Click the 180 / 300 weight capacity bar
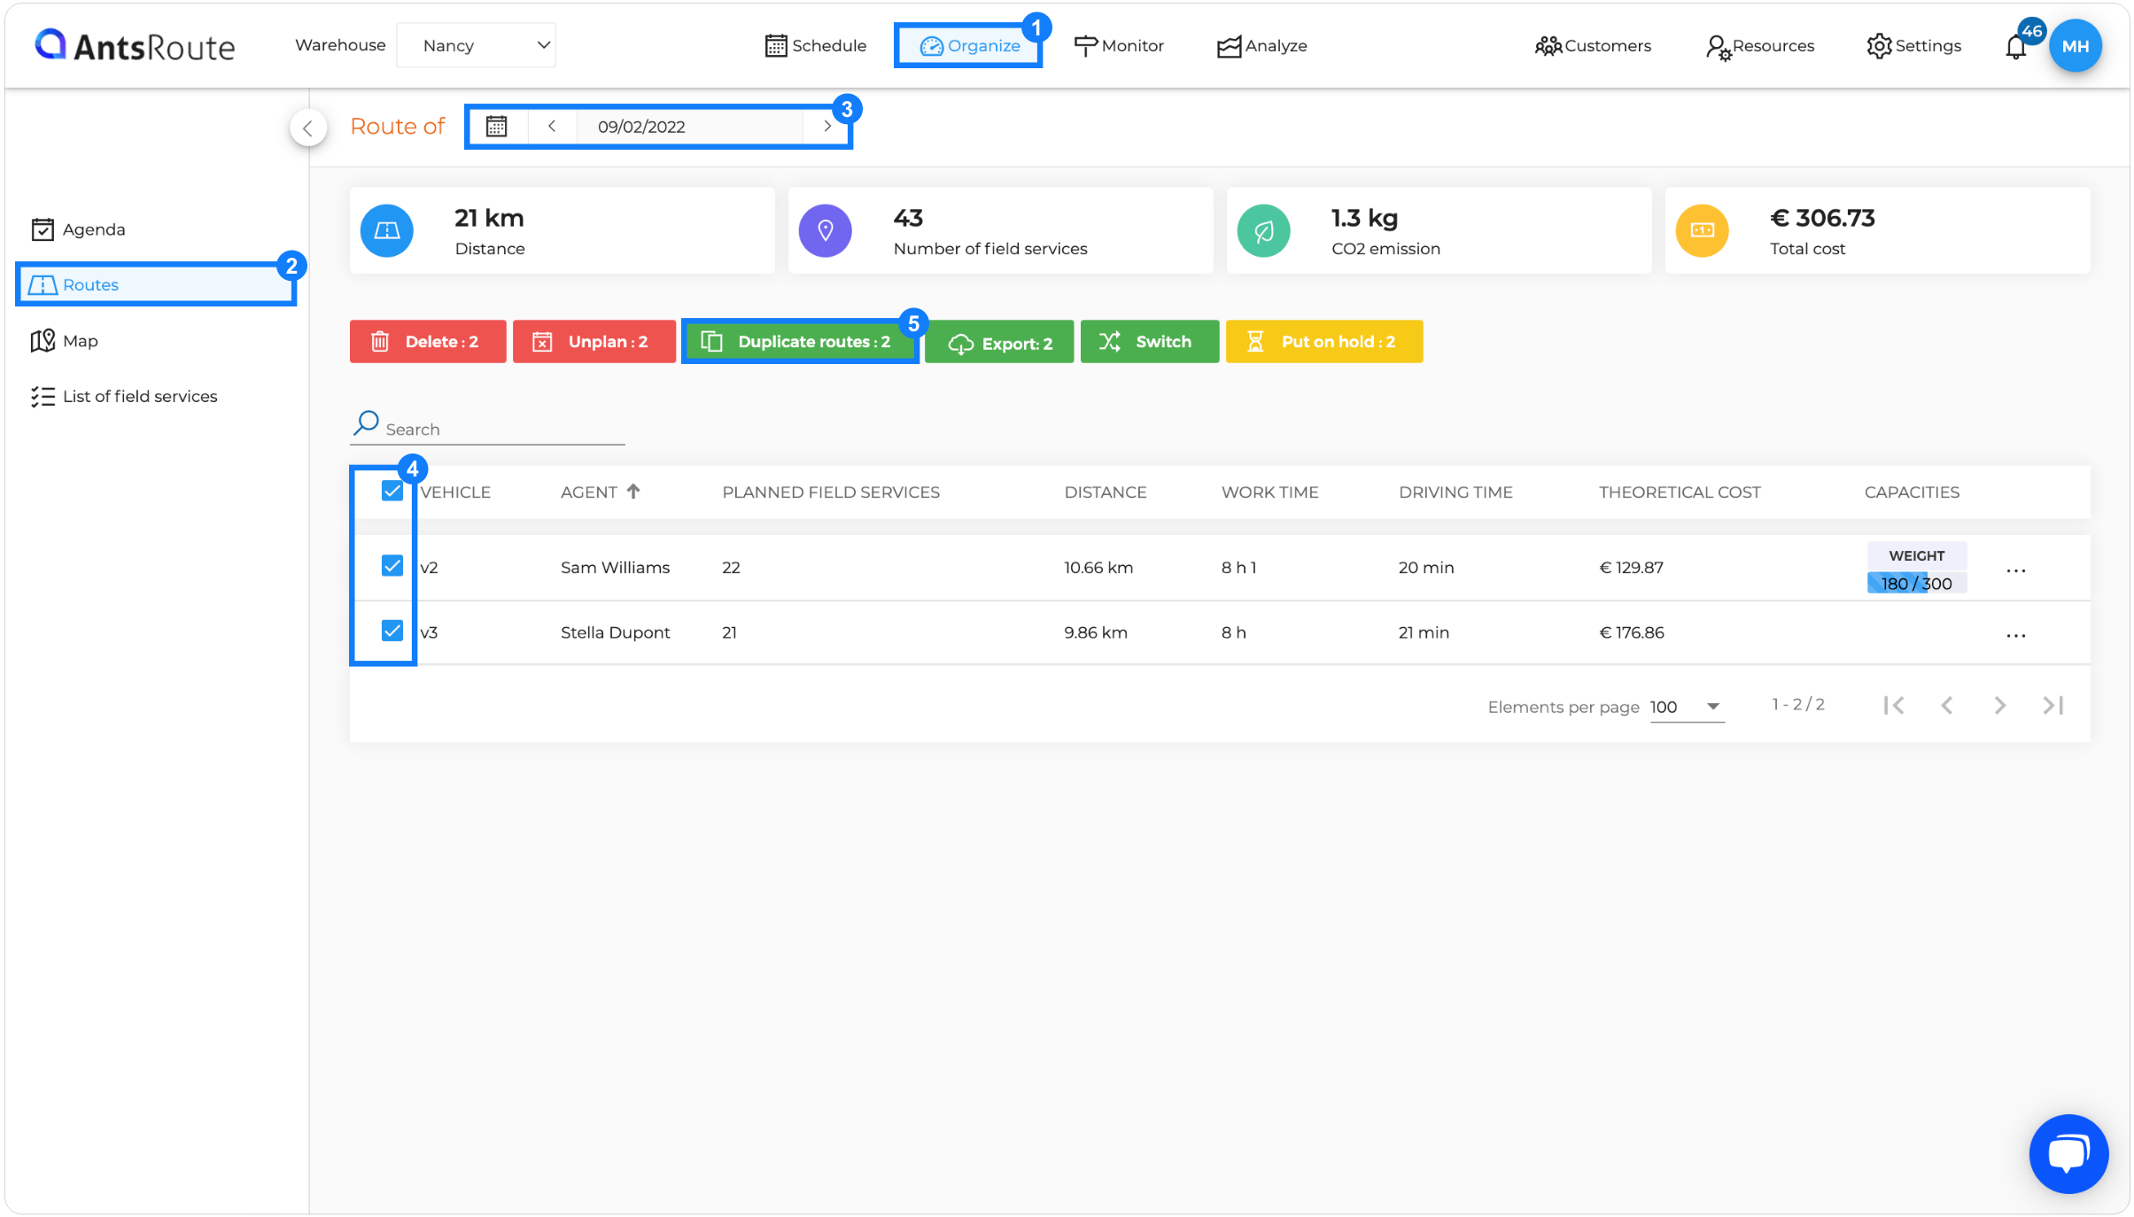Image resolution: width=2134 pixels, height=1217 pixels. 1917,583
